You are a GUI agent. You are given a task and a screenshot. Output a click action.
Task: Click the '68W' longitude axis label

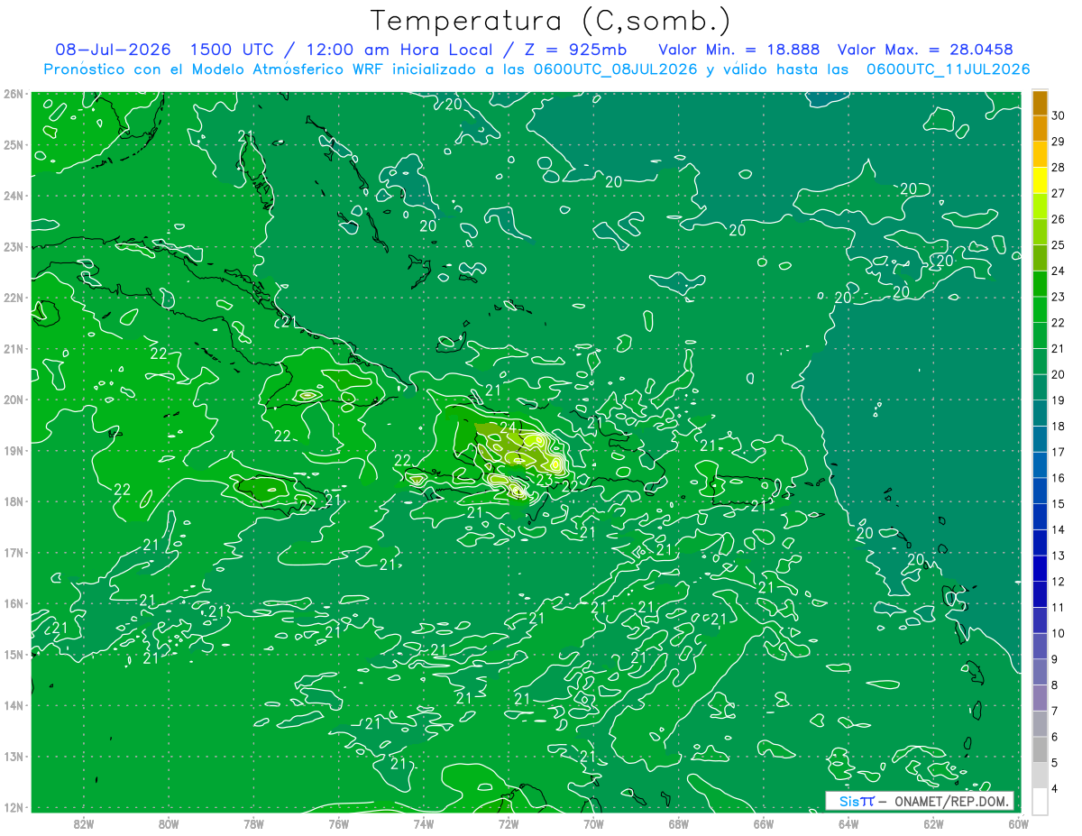click(x=678, y=822)
